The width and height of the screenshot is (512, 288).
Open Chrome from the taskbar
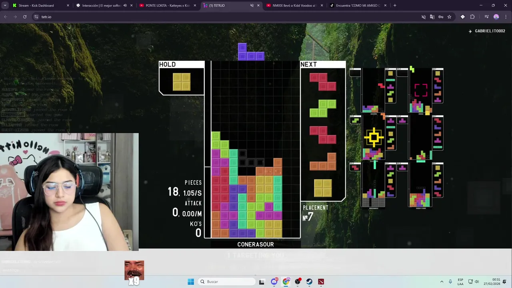tap(286, 282)
